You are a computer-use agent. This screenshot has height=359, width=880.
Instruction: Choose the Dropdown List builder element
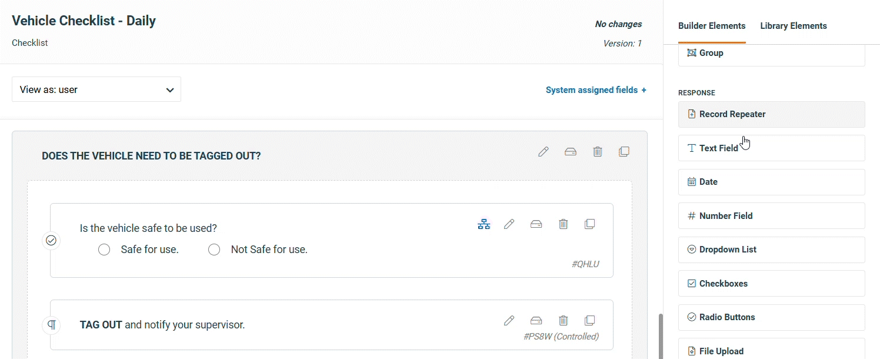coord(771,250)
